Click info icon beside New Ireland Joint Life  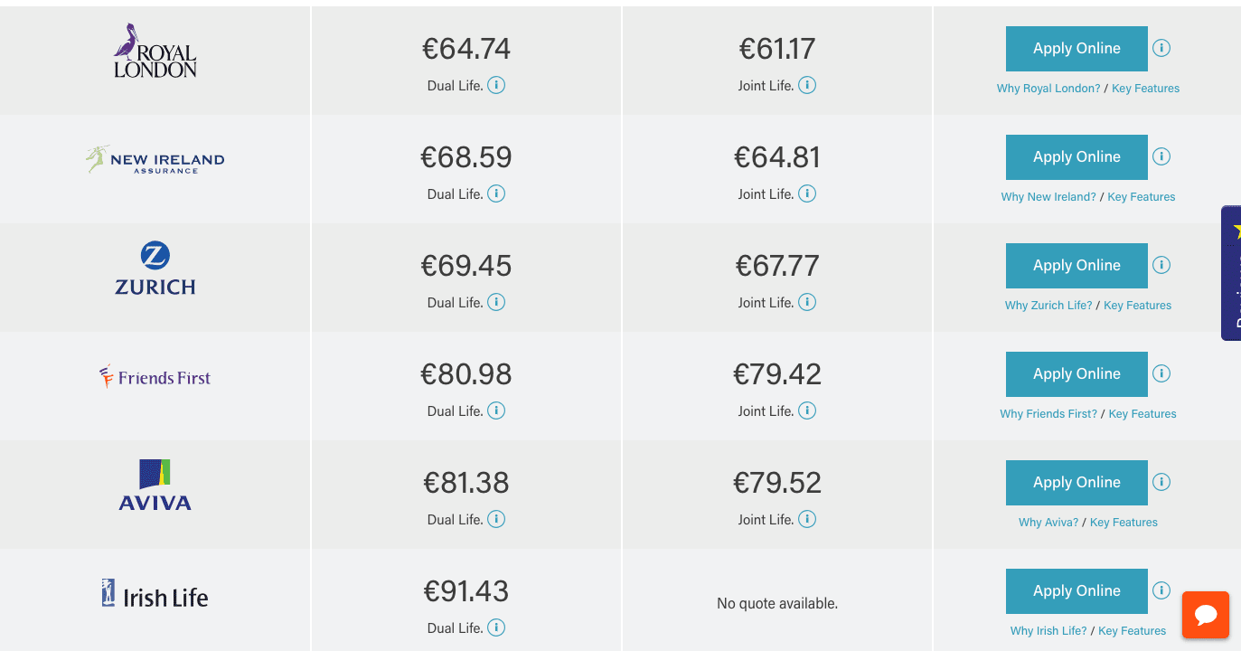(x=807, y=193)
